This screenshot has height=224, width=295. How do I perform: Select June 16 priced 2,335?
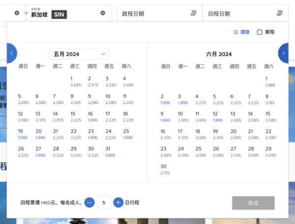(x=166, y=134)
